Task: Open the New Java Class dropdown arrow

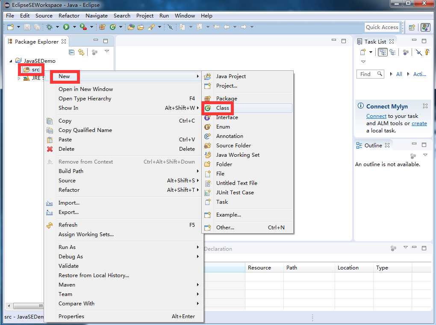Action: coord(121,27)
